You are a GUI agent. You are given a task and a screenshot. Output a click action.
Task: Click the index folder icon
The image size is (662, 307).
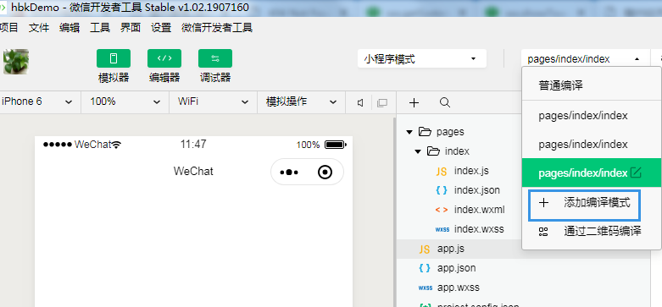(x=433, y=151)
